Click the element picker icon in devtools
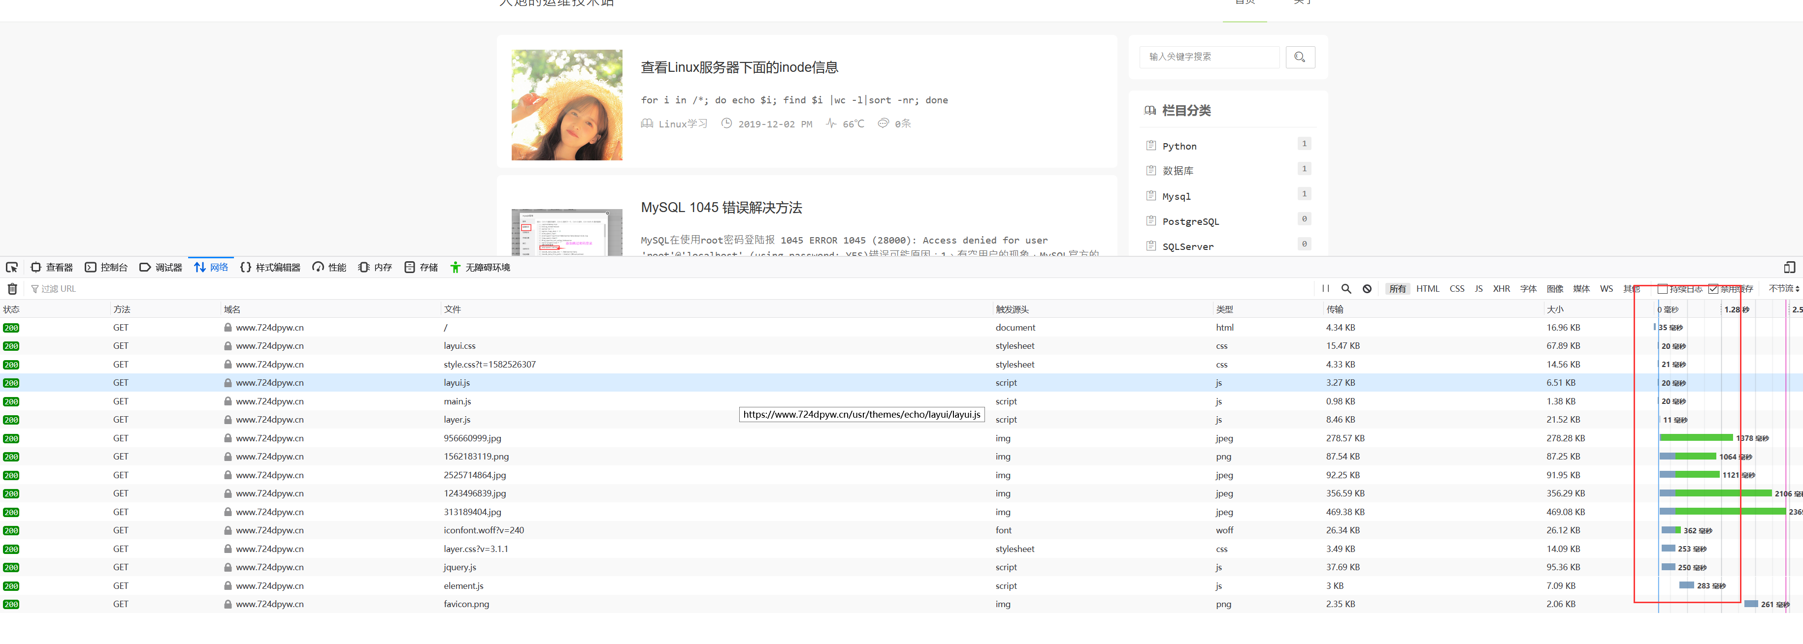This screenshot has width=1803, height=644. tap(12, 268)
